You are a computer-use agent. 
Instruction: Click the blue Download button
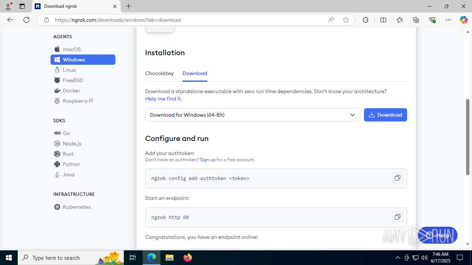385,115
